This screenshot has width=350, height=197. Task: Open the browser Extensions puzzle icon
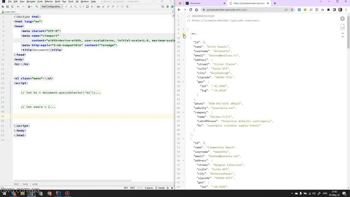[x=328, y=10]
